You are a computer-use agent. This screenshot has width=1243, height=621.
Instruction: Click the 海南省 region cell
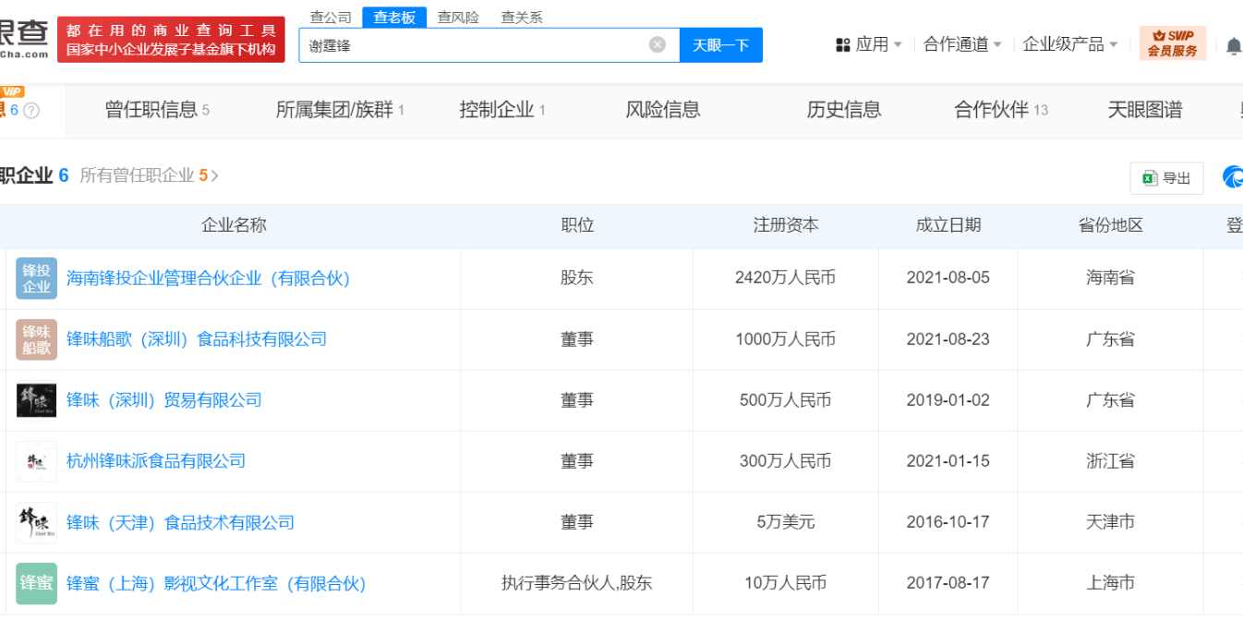(1110, 278)
